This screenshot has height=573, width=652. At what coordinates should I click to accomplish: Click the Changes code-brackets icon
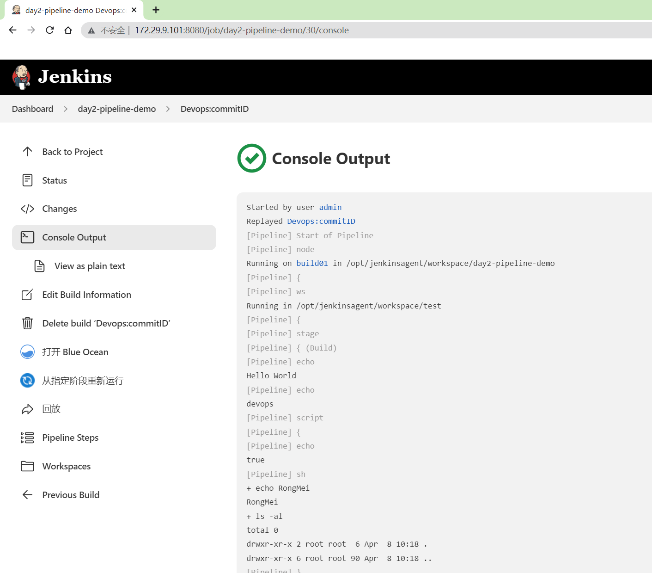[27, 209]
